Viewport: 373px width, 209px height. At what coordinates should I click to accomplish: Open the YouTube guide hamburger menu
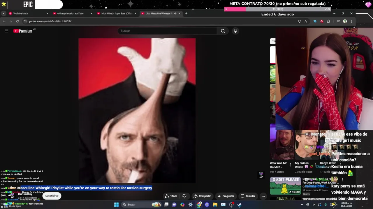pyautogui.click(x=6, y=31)
